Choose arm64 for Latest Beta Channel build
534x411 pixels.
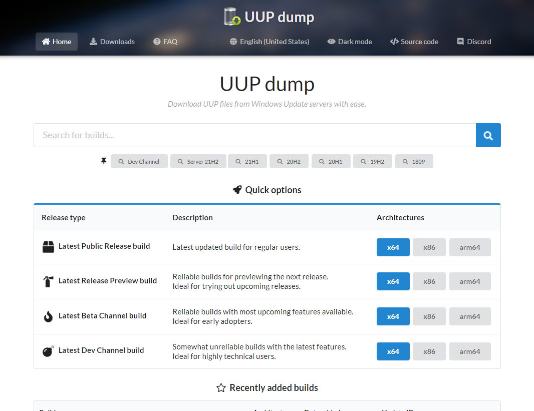coord(470,316)
